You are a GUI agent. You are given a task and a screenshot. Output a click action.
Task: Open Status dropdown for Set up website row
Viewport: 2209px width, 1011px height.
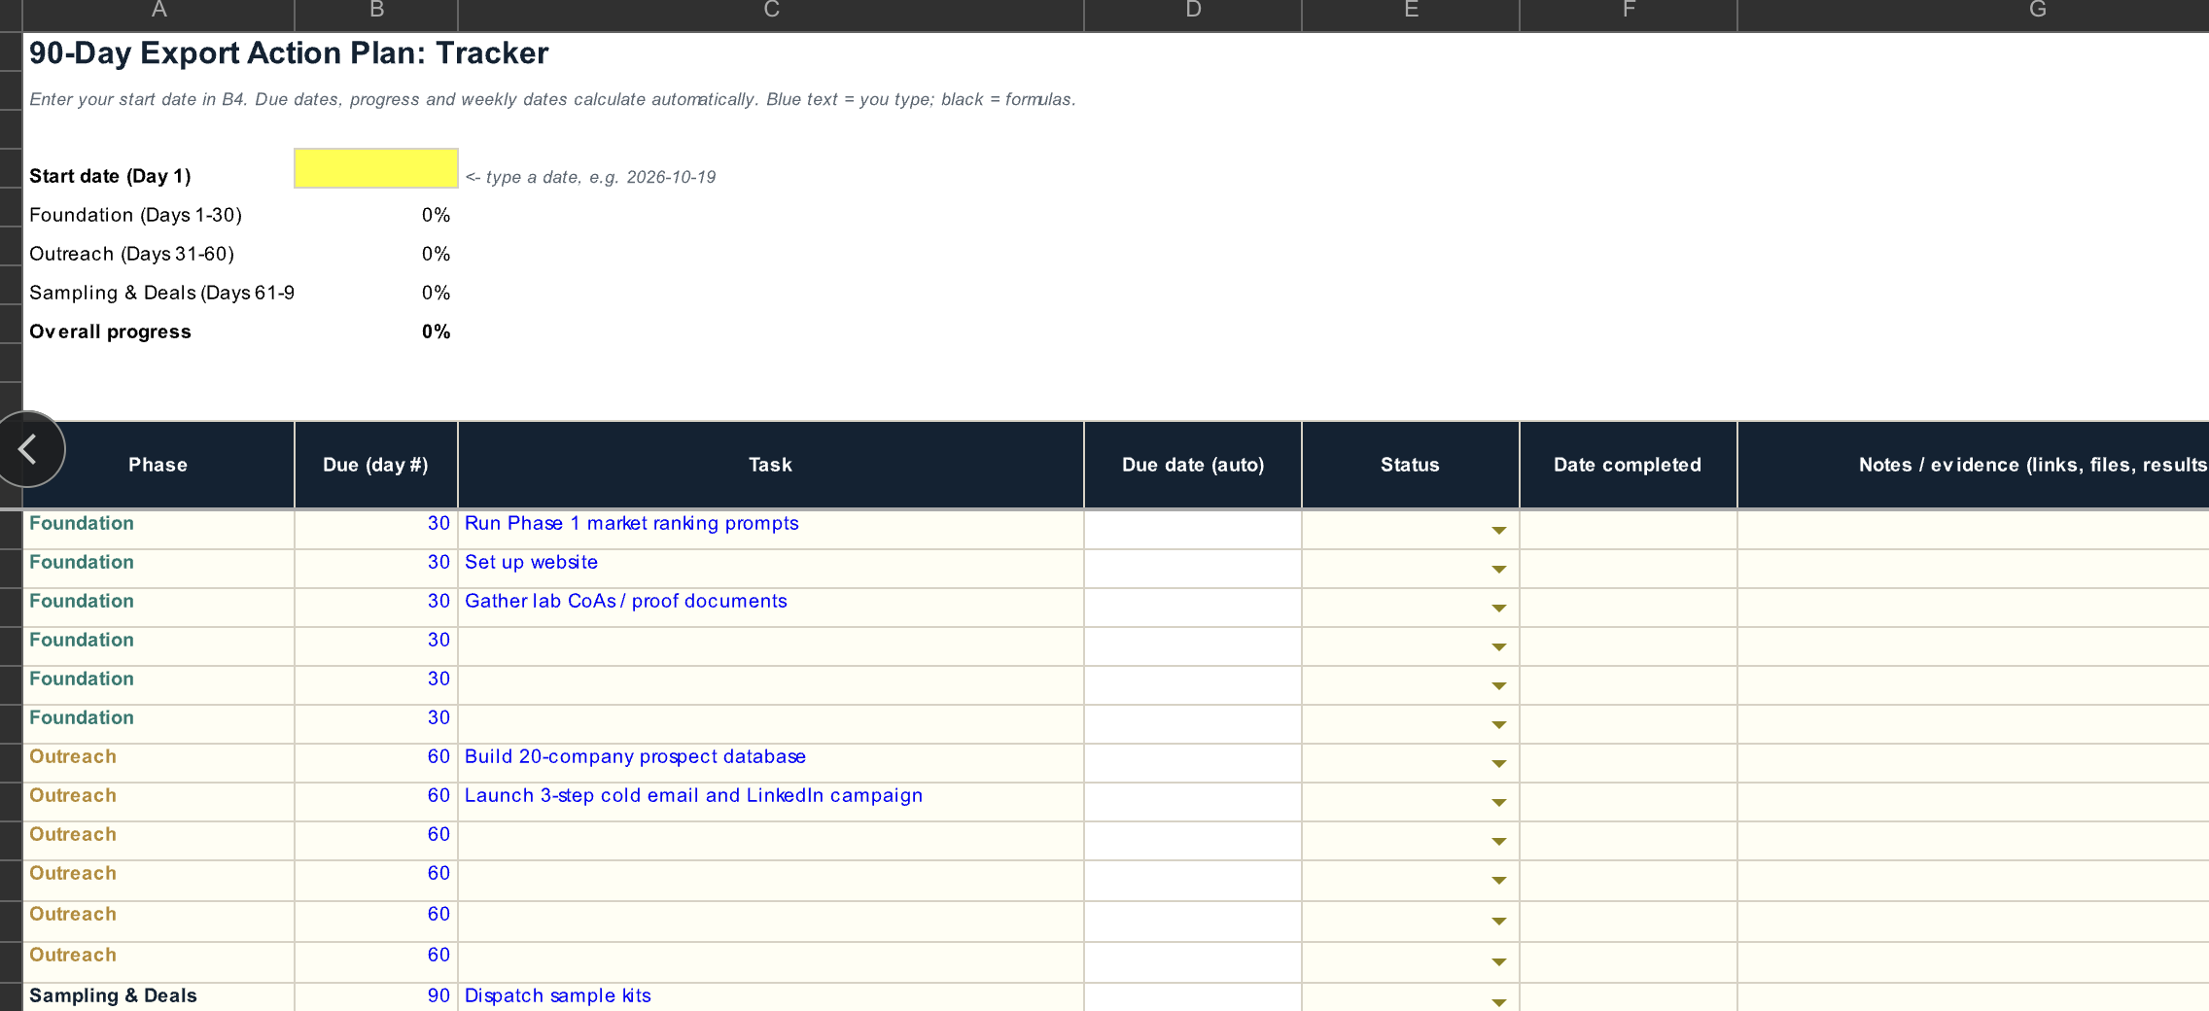click(1498, 569)
